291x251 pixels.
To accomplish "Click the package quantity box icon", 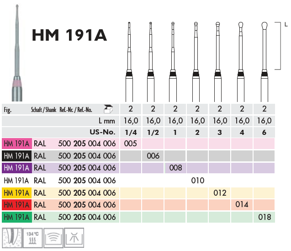I will tap(108, 109).
